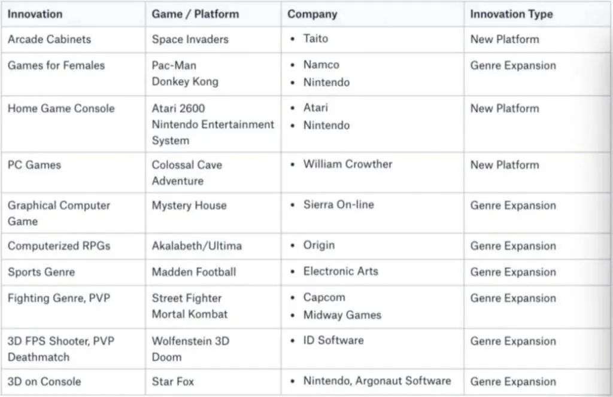The height and width of the screenshot is (397, 613).
Task: Select the Madden Football cell
Action: [x=194, y=272]
